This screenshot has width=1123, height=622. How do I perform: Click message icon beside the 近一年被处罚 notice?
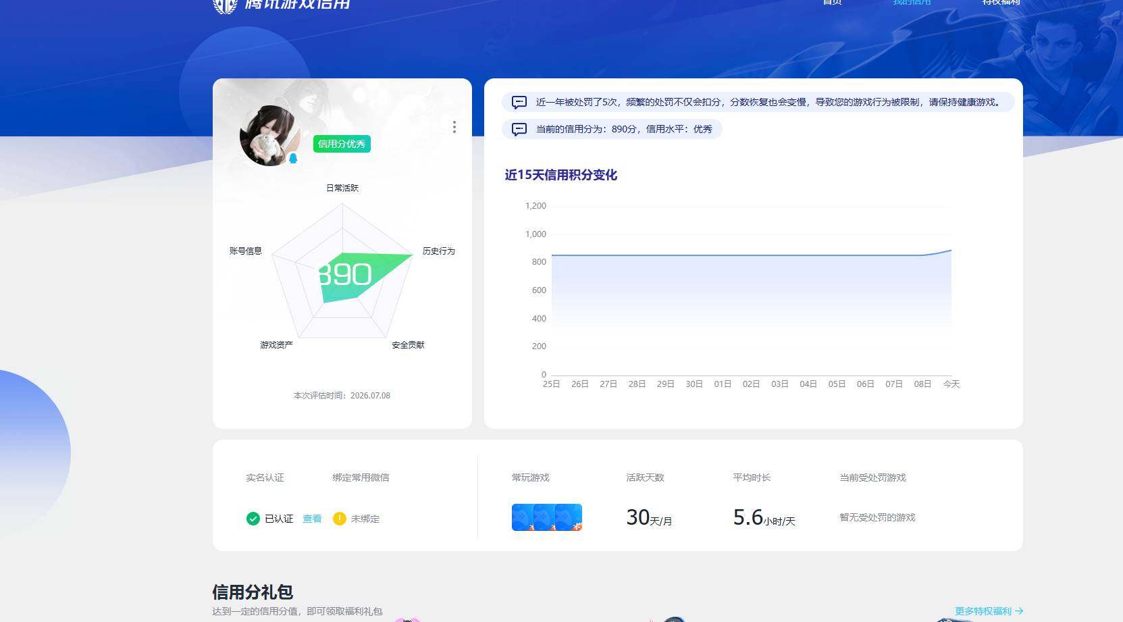(x=519, y=102)
